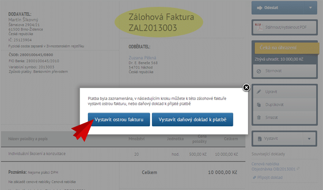Click the Individuální školení a konzultace item row

(123, 154)
